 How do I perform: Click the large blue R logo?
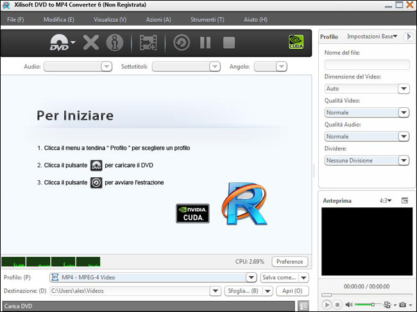point(244,204)
